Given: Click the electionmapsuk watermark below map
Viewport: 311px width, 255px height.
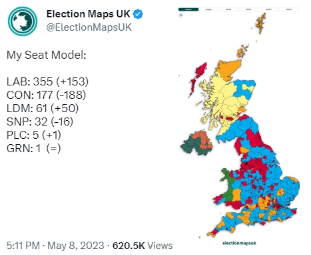Looking at the screenshot, I should pos(239,243).
